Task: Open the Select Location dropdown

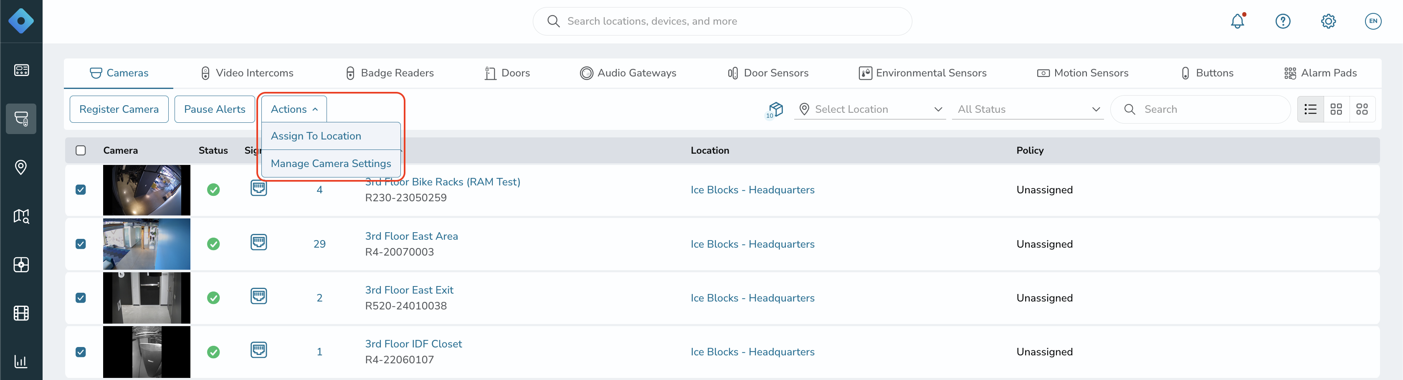Action: pyautogui.click(x=870, y=109)
